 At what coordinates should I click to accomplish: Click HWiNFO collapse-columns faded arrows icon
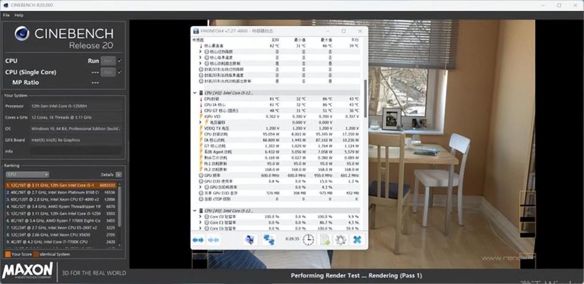[x=214, y=240]
